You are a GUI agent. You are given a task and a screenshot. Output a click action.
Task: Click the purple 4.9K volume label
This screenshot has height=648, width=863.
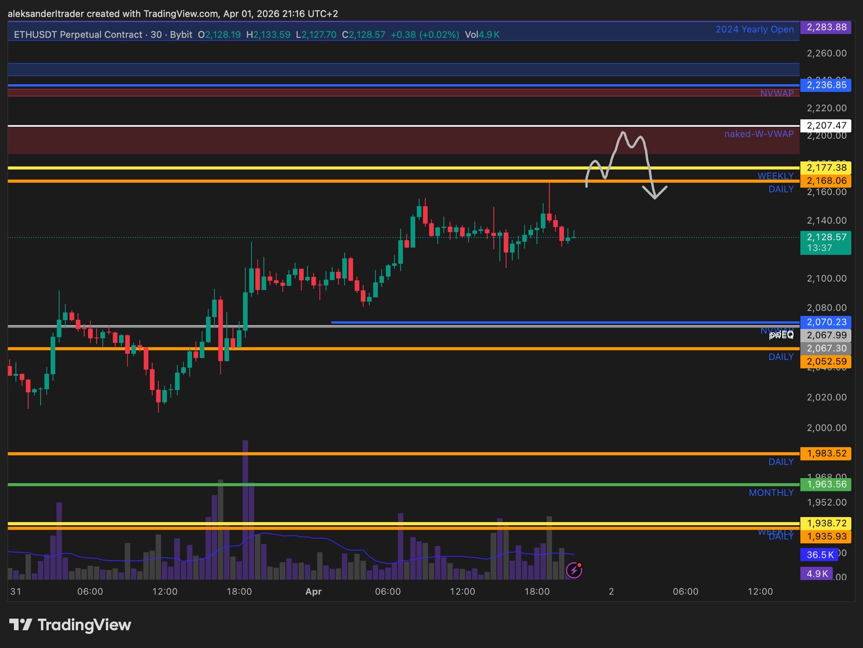[x=817, y=573]
